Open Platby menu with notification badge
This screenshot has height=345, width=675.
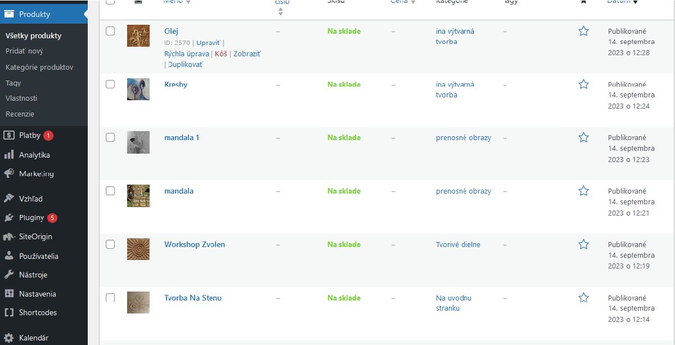click(x=29, y=135)
